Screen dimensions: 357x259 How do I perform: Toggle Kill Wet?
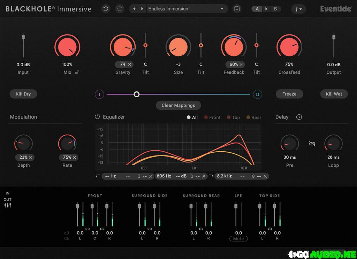(x=334, y=94)
